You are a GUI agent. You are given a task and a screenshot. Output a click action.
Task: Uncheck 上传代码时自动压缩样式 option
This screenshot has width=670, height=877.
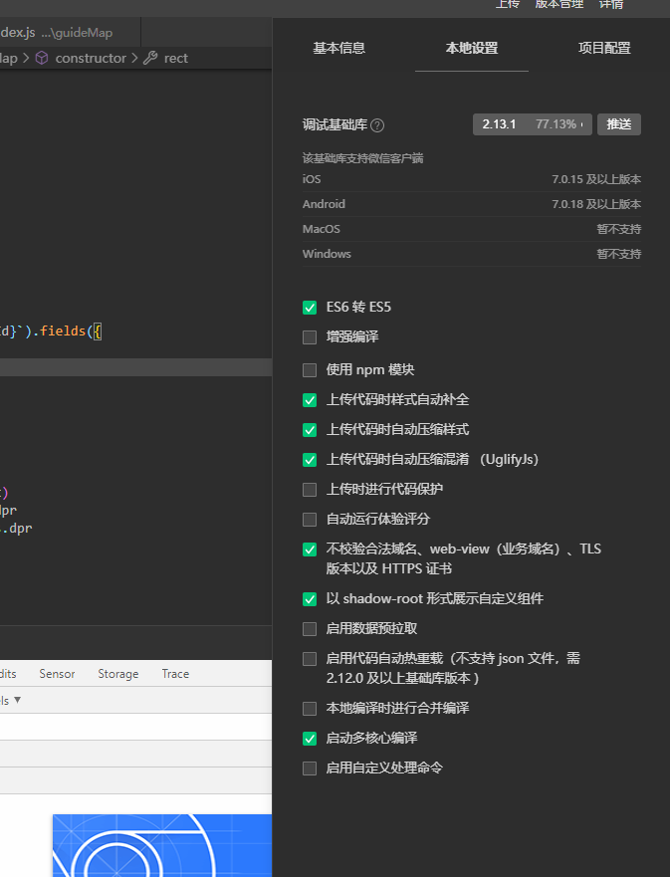(x=310, y=430)
